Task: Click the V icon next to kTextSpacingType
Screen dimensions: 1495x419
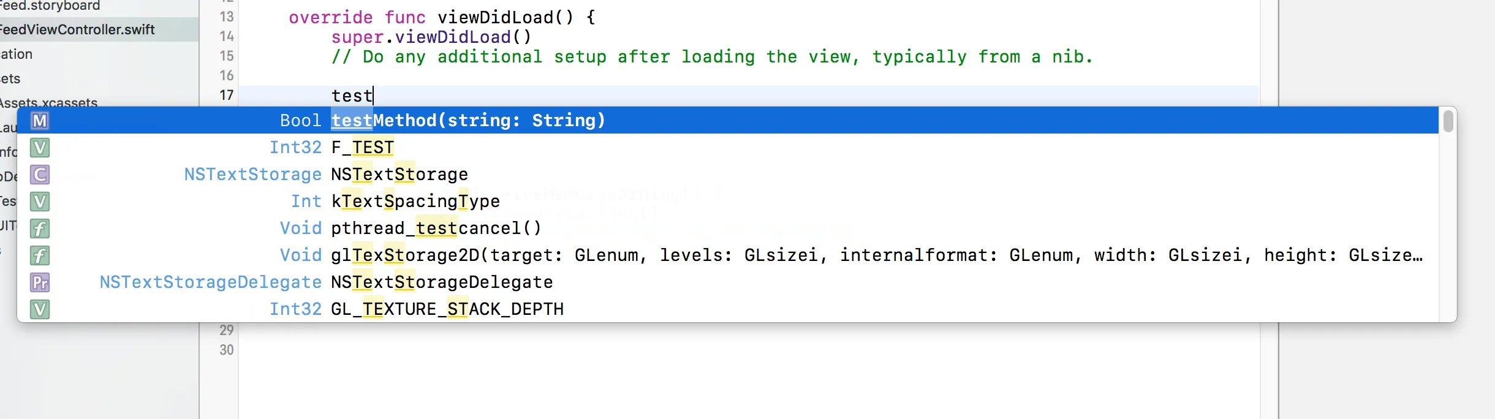Action: pos(40,202)
